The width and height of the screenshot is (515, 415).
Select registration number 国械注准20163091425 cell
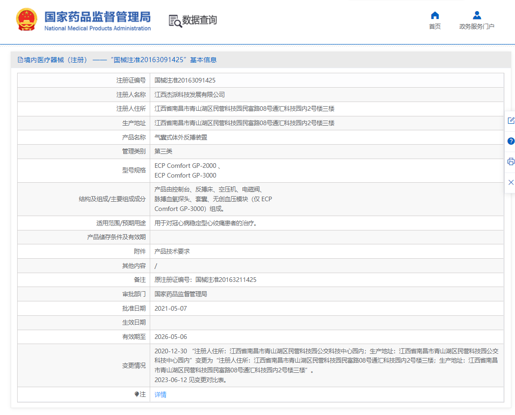point(185,81)
